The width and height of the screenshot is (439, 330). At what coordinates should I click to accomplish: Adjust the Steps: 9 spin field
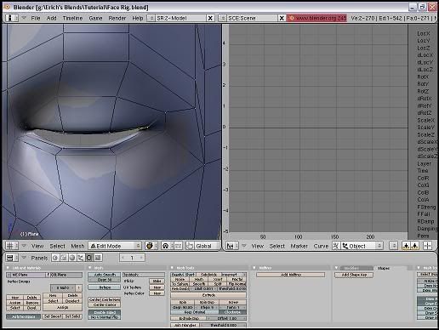207,307
